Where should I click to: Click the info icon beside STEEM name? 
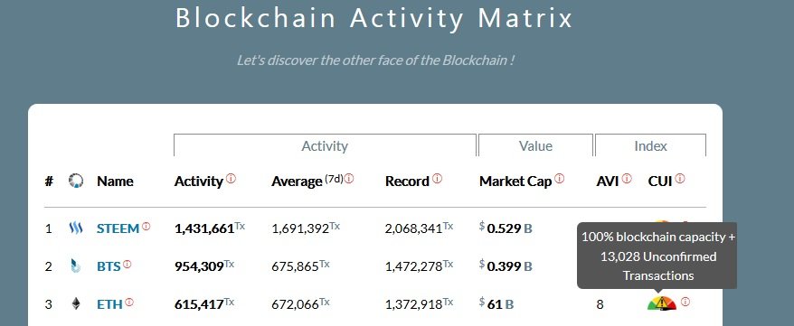point(146,227)
